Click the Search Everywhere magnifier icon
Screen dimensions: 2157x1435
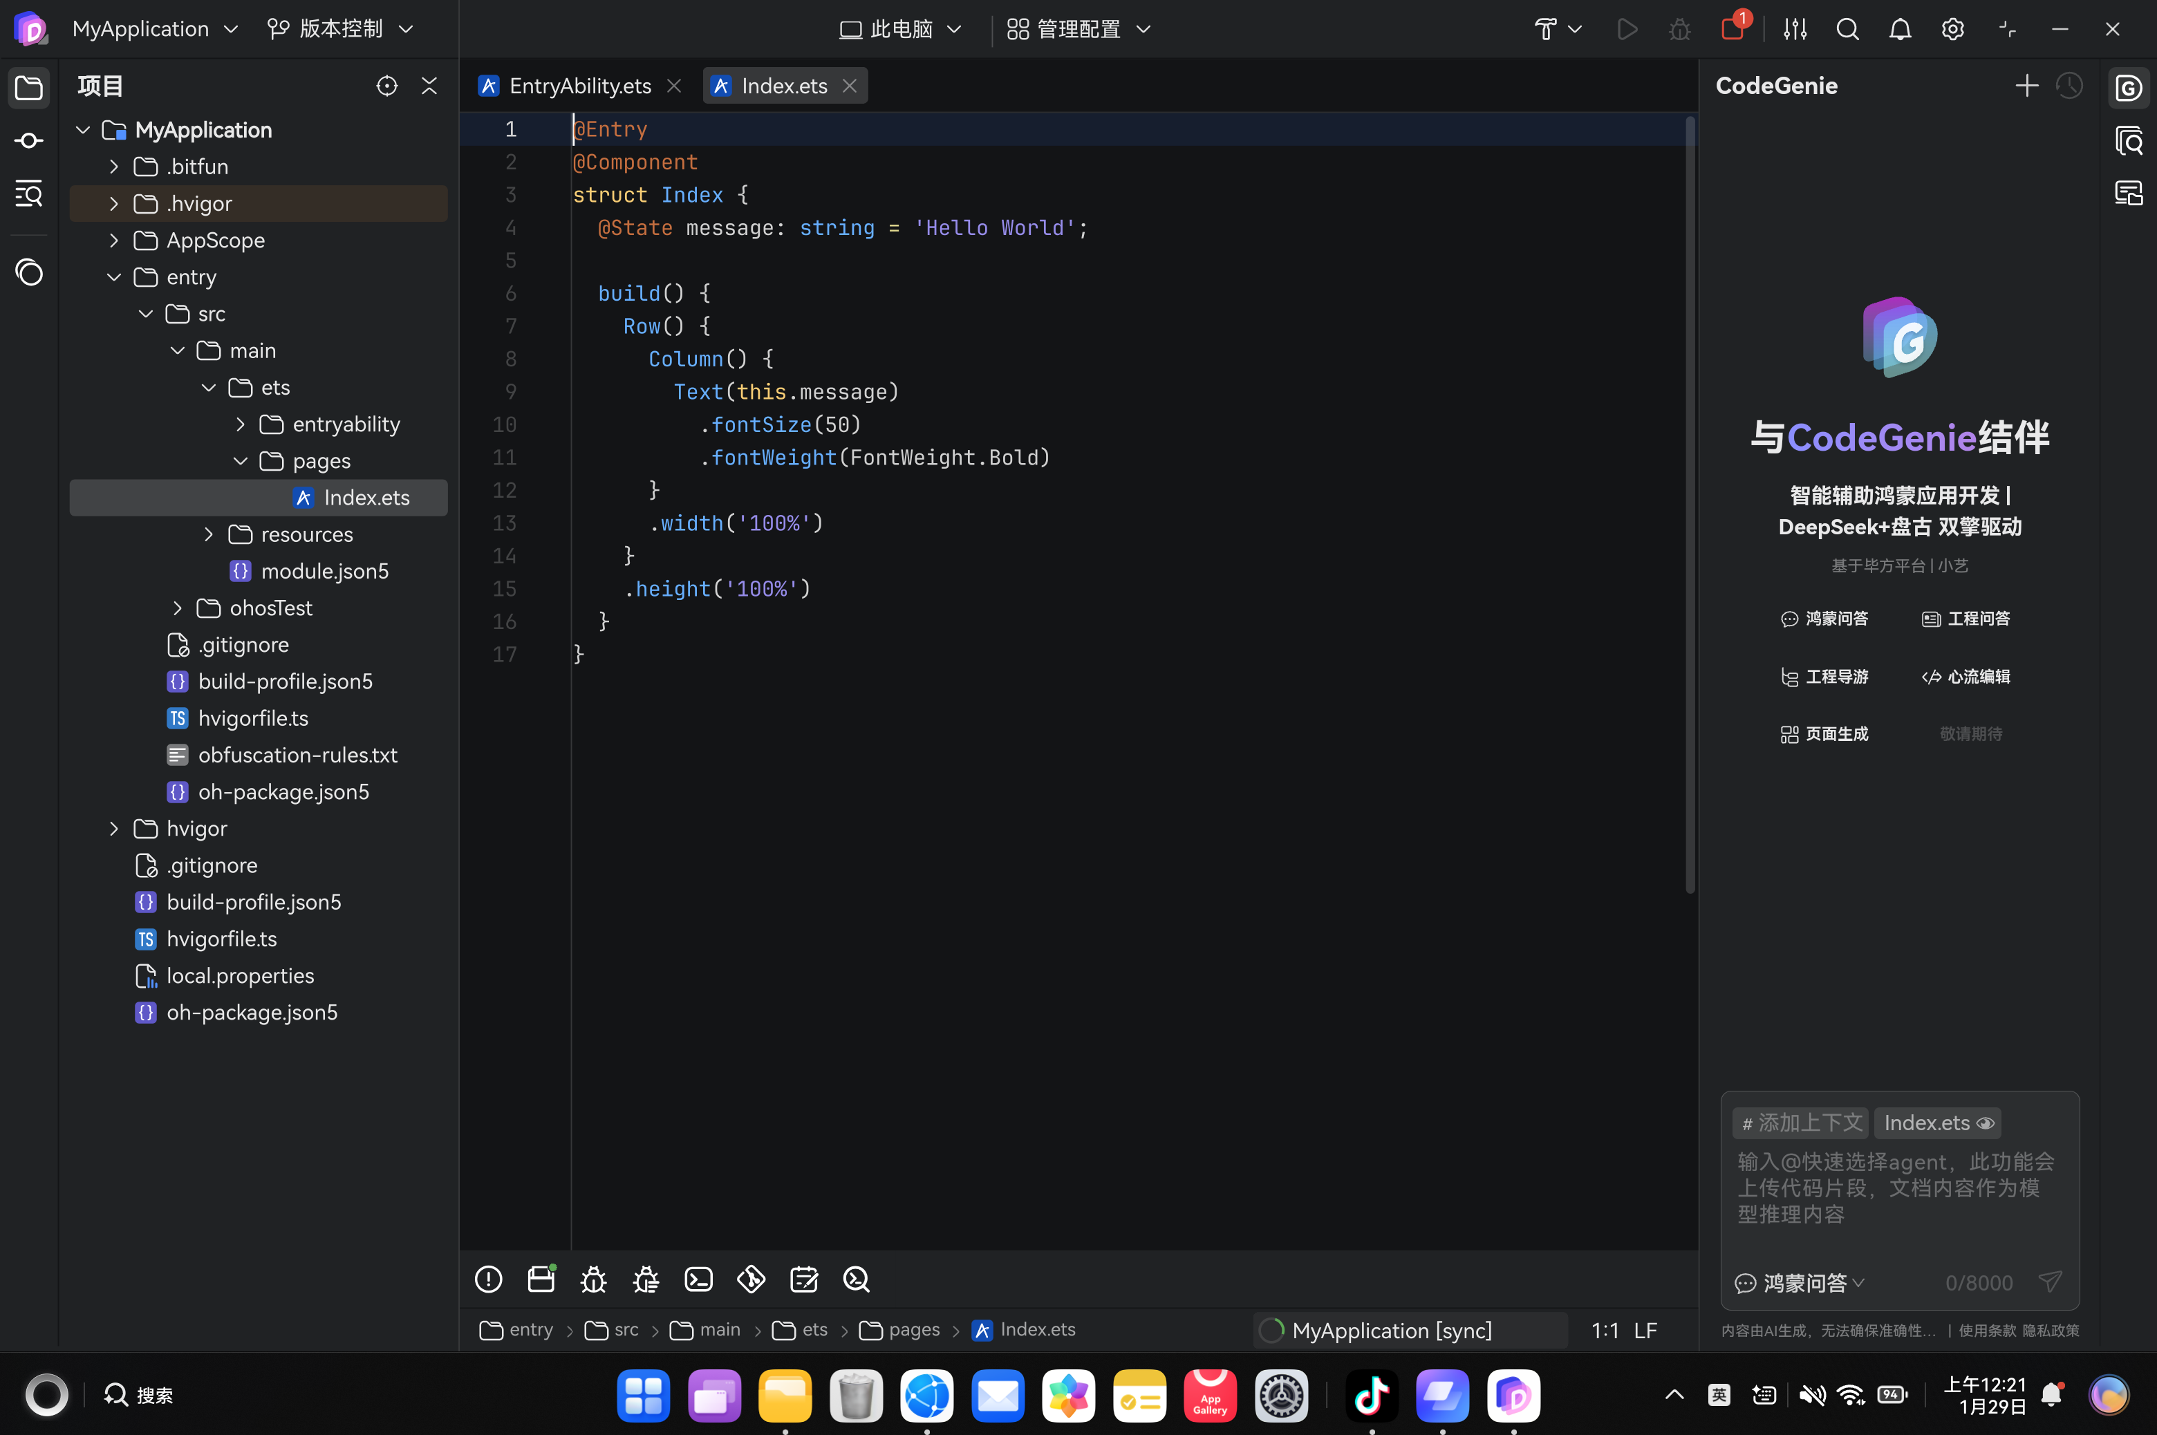(x=1847, y=29)
